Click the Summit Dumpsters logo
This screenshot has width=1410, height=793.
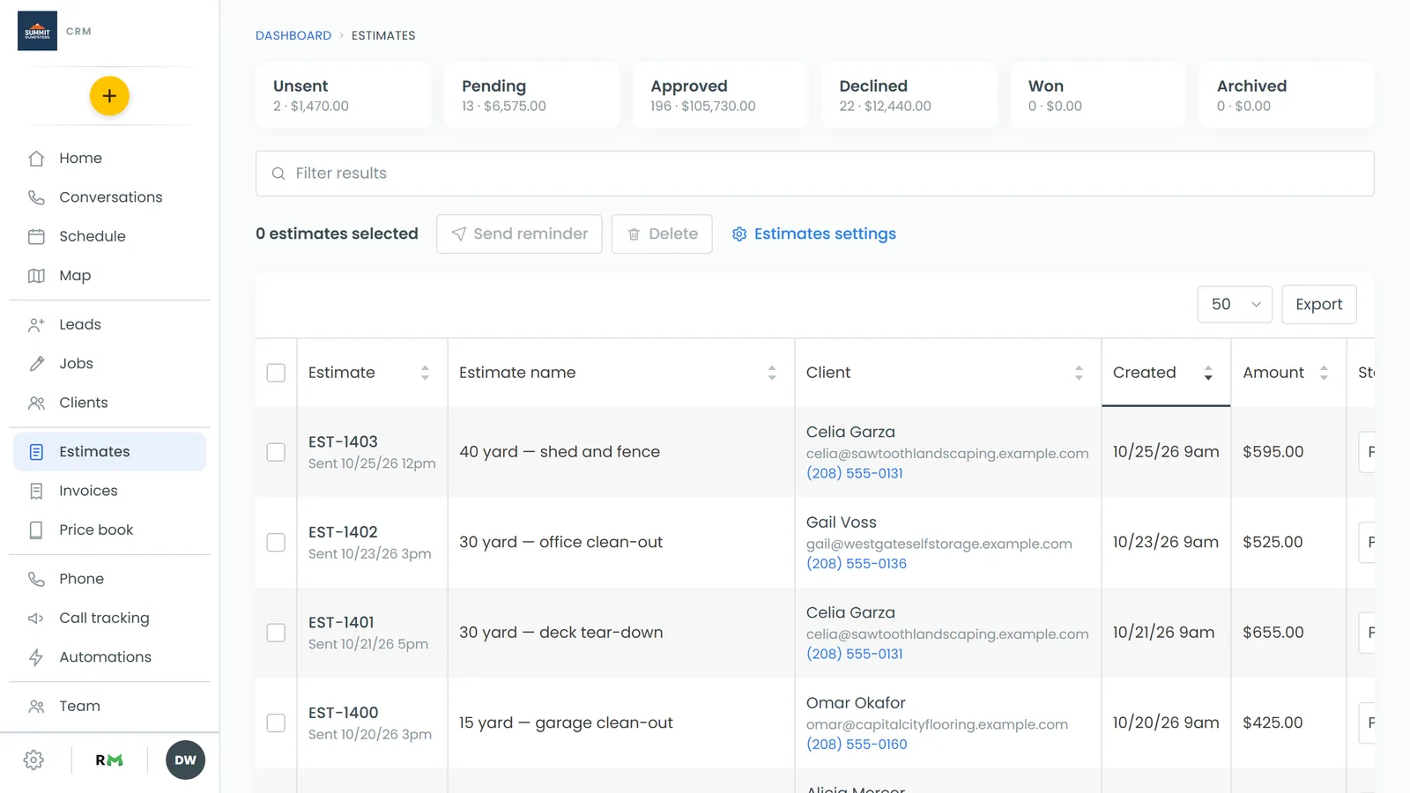37,31
